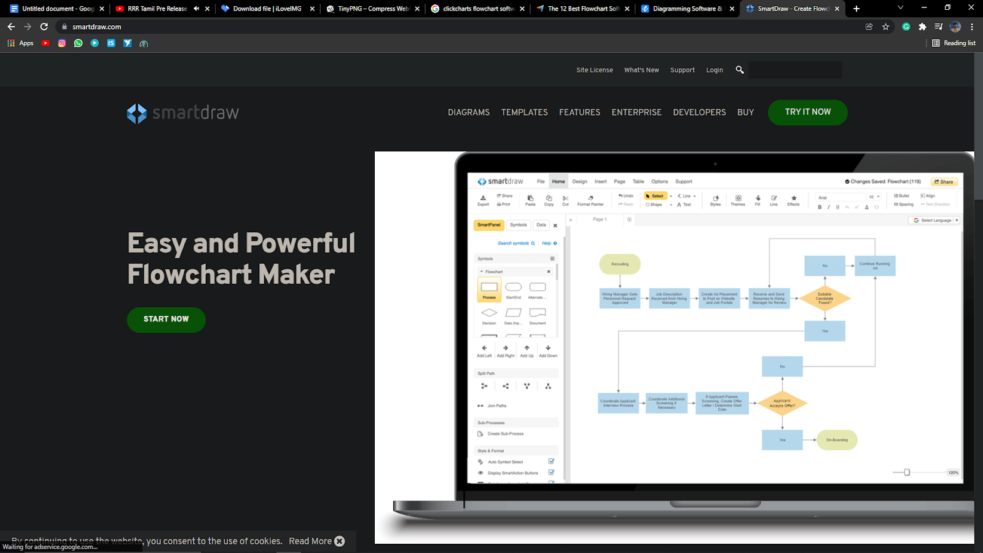Open the Instagram bookmark

click(x=62, y=43)
